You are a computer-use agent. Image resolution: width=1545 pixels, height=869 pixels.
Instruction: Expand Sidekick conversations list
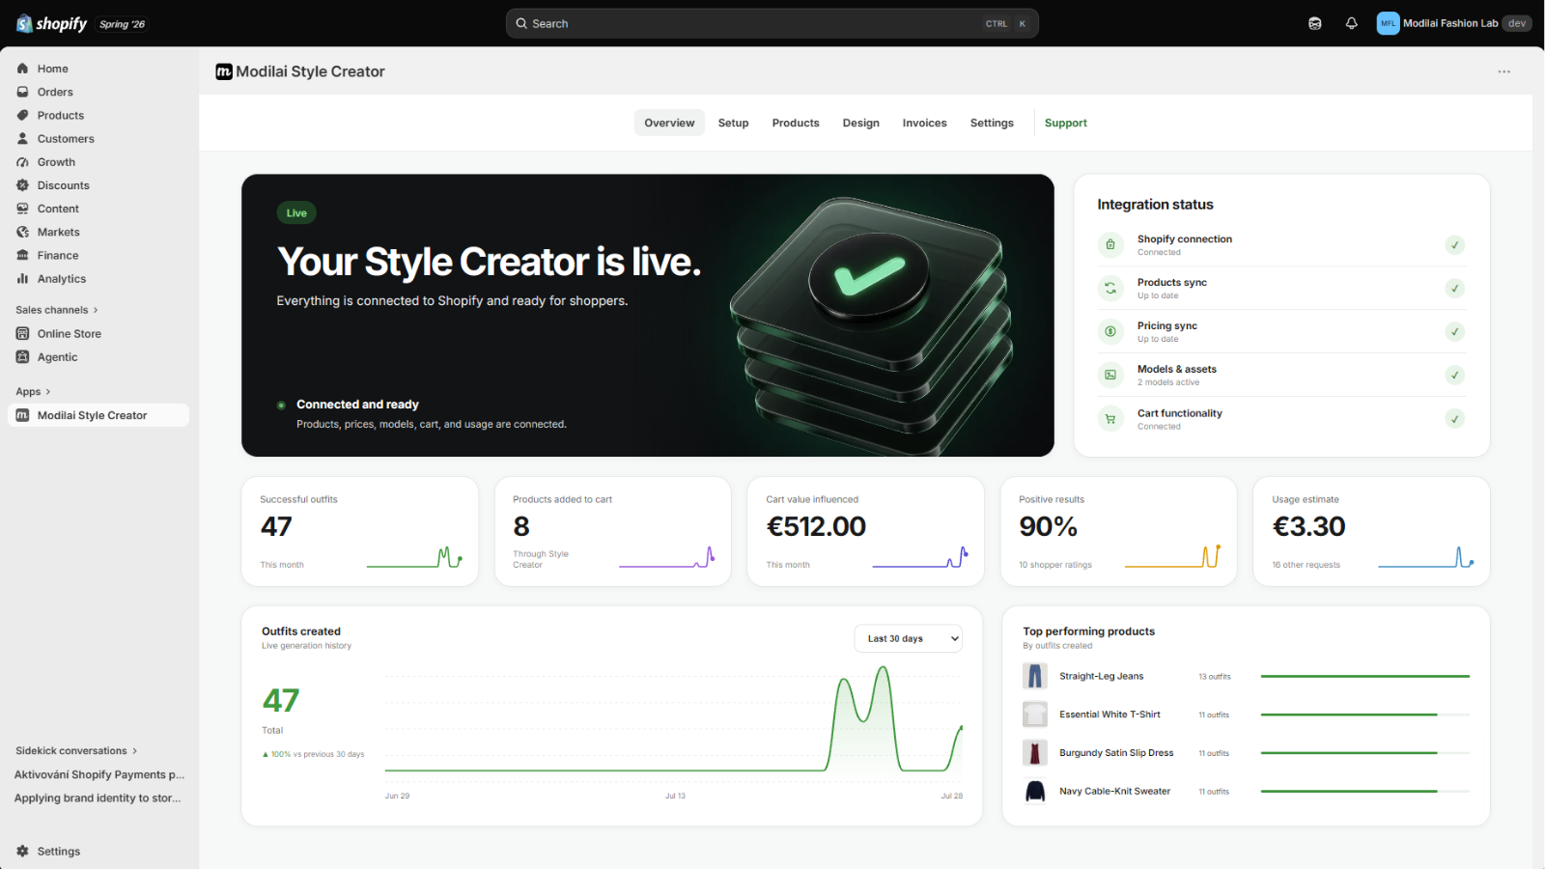pyautogui.click(x=76, y=750)
